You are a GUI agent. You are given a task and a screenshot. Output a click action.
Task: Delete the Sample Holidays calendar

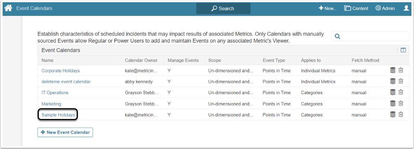click(401, 115)
